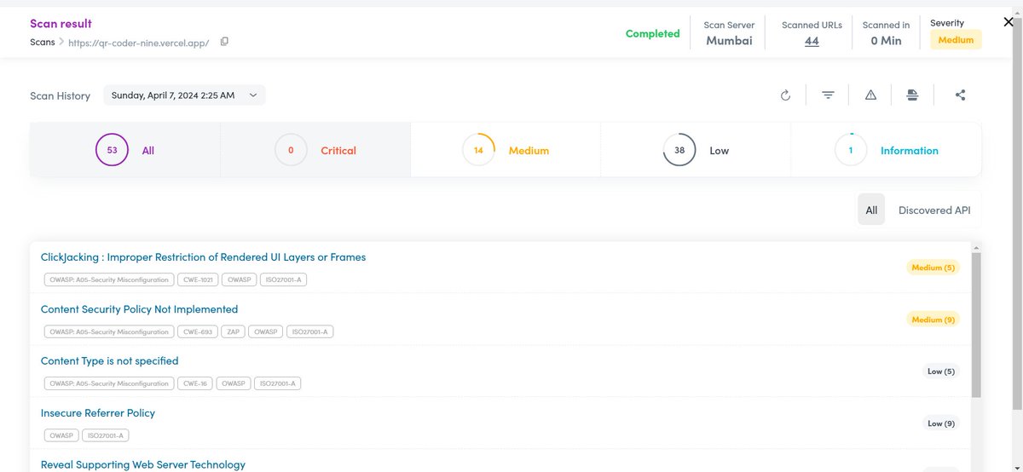
Task: Open ClickJacking Improper Restriction finding
Action: click(203, 257)
